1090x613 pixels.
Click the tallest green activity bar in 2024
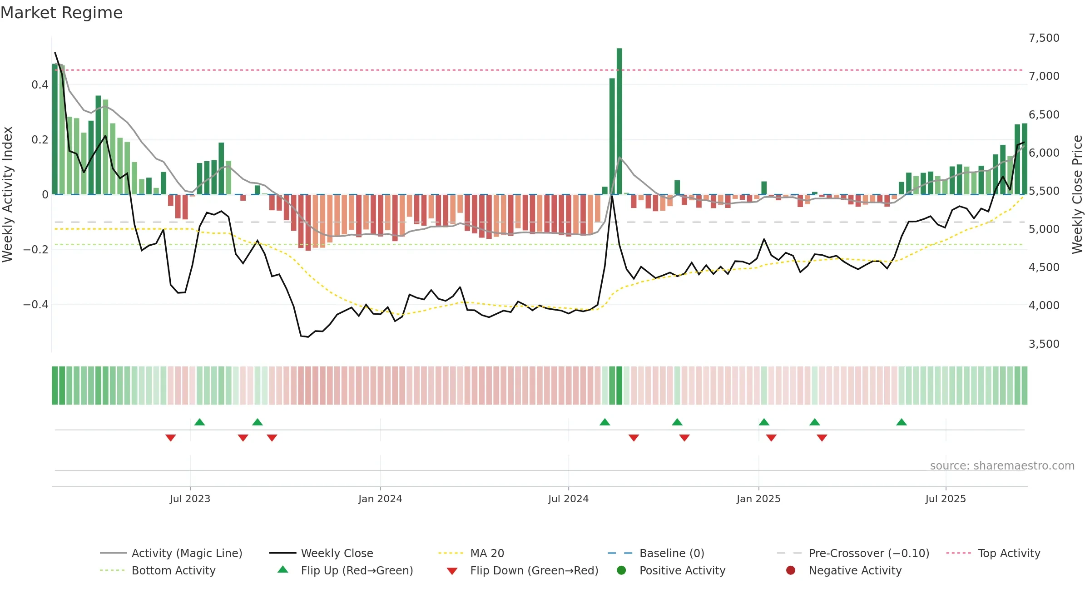pyautogui.click(x=619, y=121)
